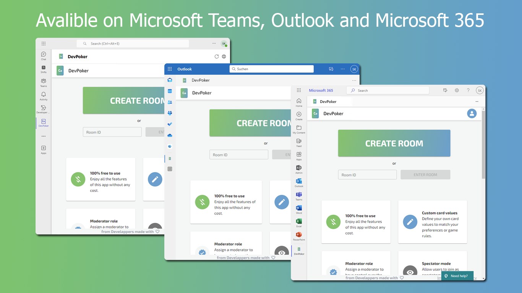The image size is (522, 293).
Task: Open app launcher grid in Teams window
Action: (x=44, y=43)
